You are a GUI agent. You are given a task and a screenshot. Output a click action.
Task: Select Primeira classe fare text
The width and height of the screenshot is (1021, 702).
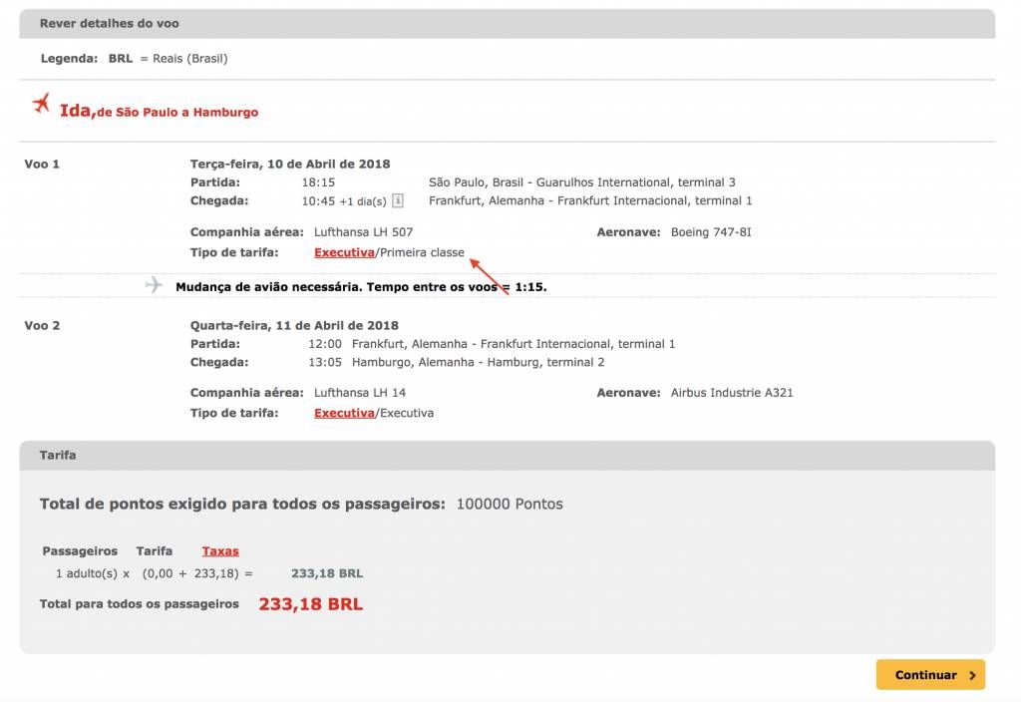click(x=422, y=252)
